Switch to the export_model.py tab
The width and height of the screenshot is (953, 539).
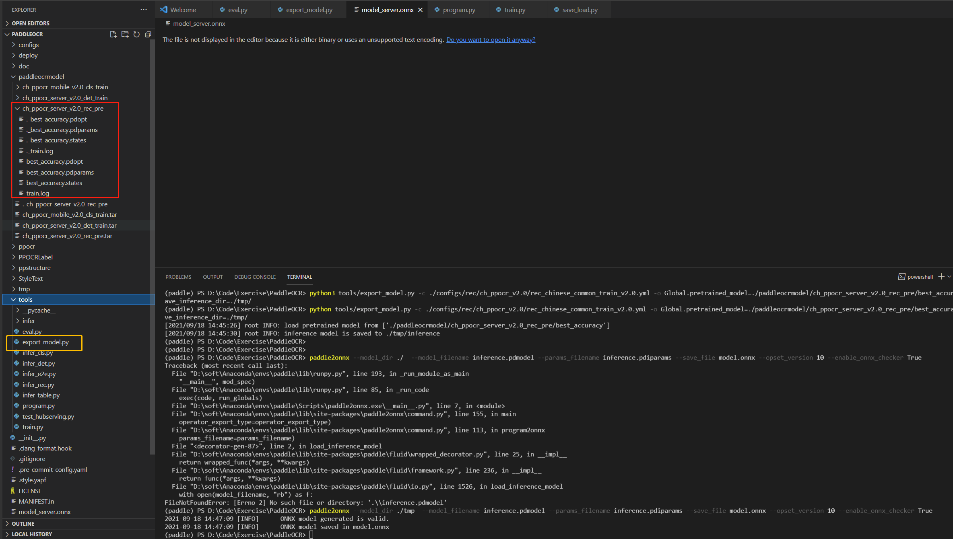(309, 10)
